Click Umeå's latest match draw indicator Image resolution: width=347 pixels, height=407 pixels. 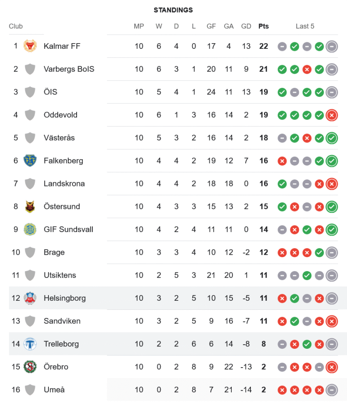click(332, 389)
